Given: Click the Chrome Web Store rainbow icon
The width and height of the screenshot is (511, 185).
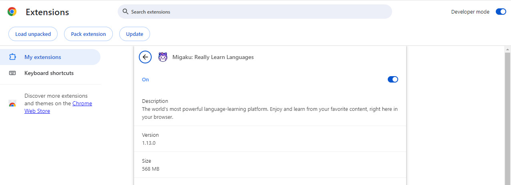Looking at the screenshot, I should [x=12, y=104].
